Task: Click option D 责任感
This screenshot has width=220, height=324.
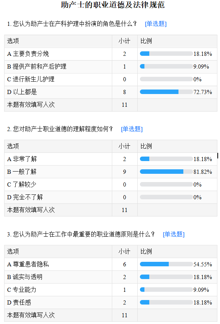Action: click(x=19, y=303)
